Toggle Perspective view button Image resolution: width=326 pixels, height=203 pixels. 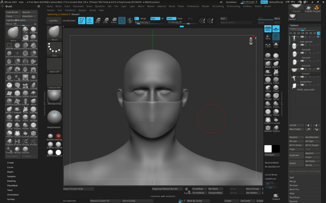[268, 29]
